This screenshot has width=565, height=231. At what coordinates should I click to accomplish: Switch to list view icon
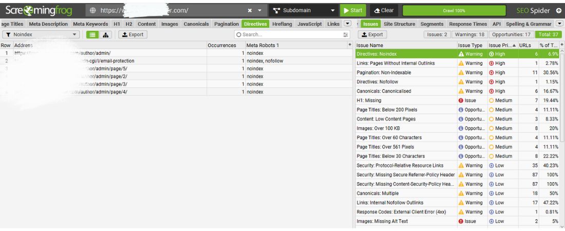92,34
